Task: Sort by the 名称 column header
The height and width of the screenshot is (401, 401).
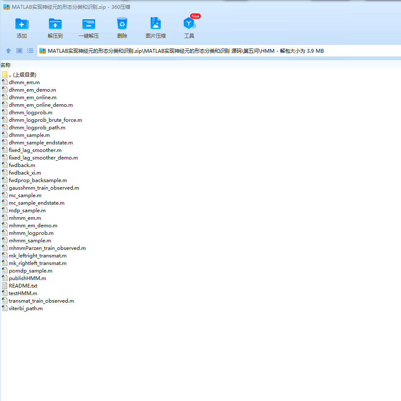Action: (x=5, y=65)
